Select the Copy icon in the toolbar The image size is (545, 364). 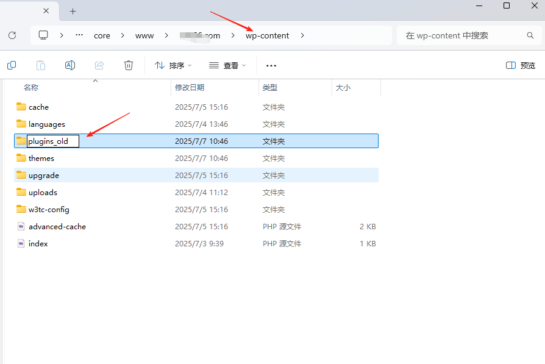(12, 65)
